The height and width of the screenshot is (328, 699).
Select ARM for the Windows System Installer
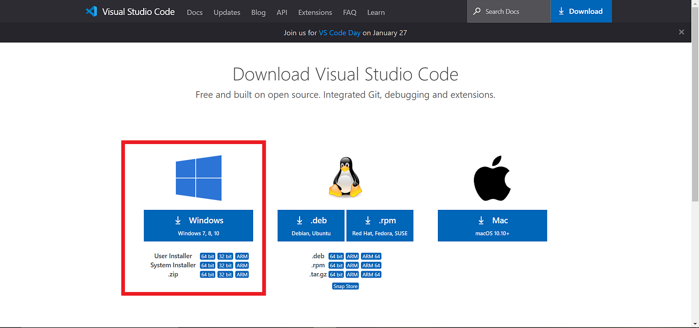pos(242,265)
